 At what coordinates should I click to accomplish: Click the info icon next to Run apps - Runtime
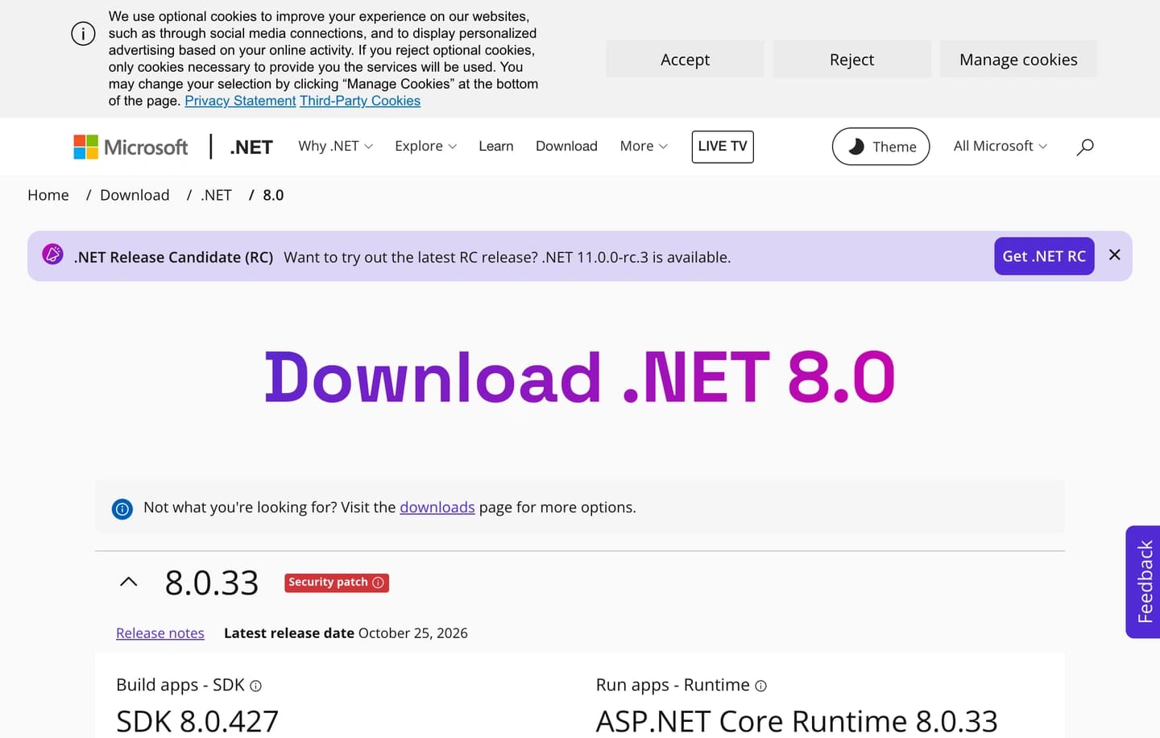pos(760,686)
